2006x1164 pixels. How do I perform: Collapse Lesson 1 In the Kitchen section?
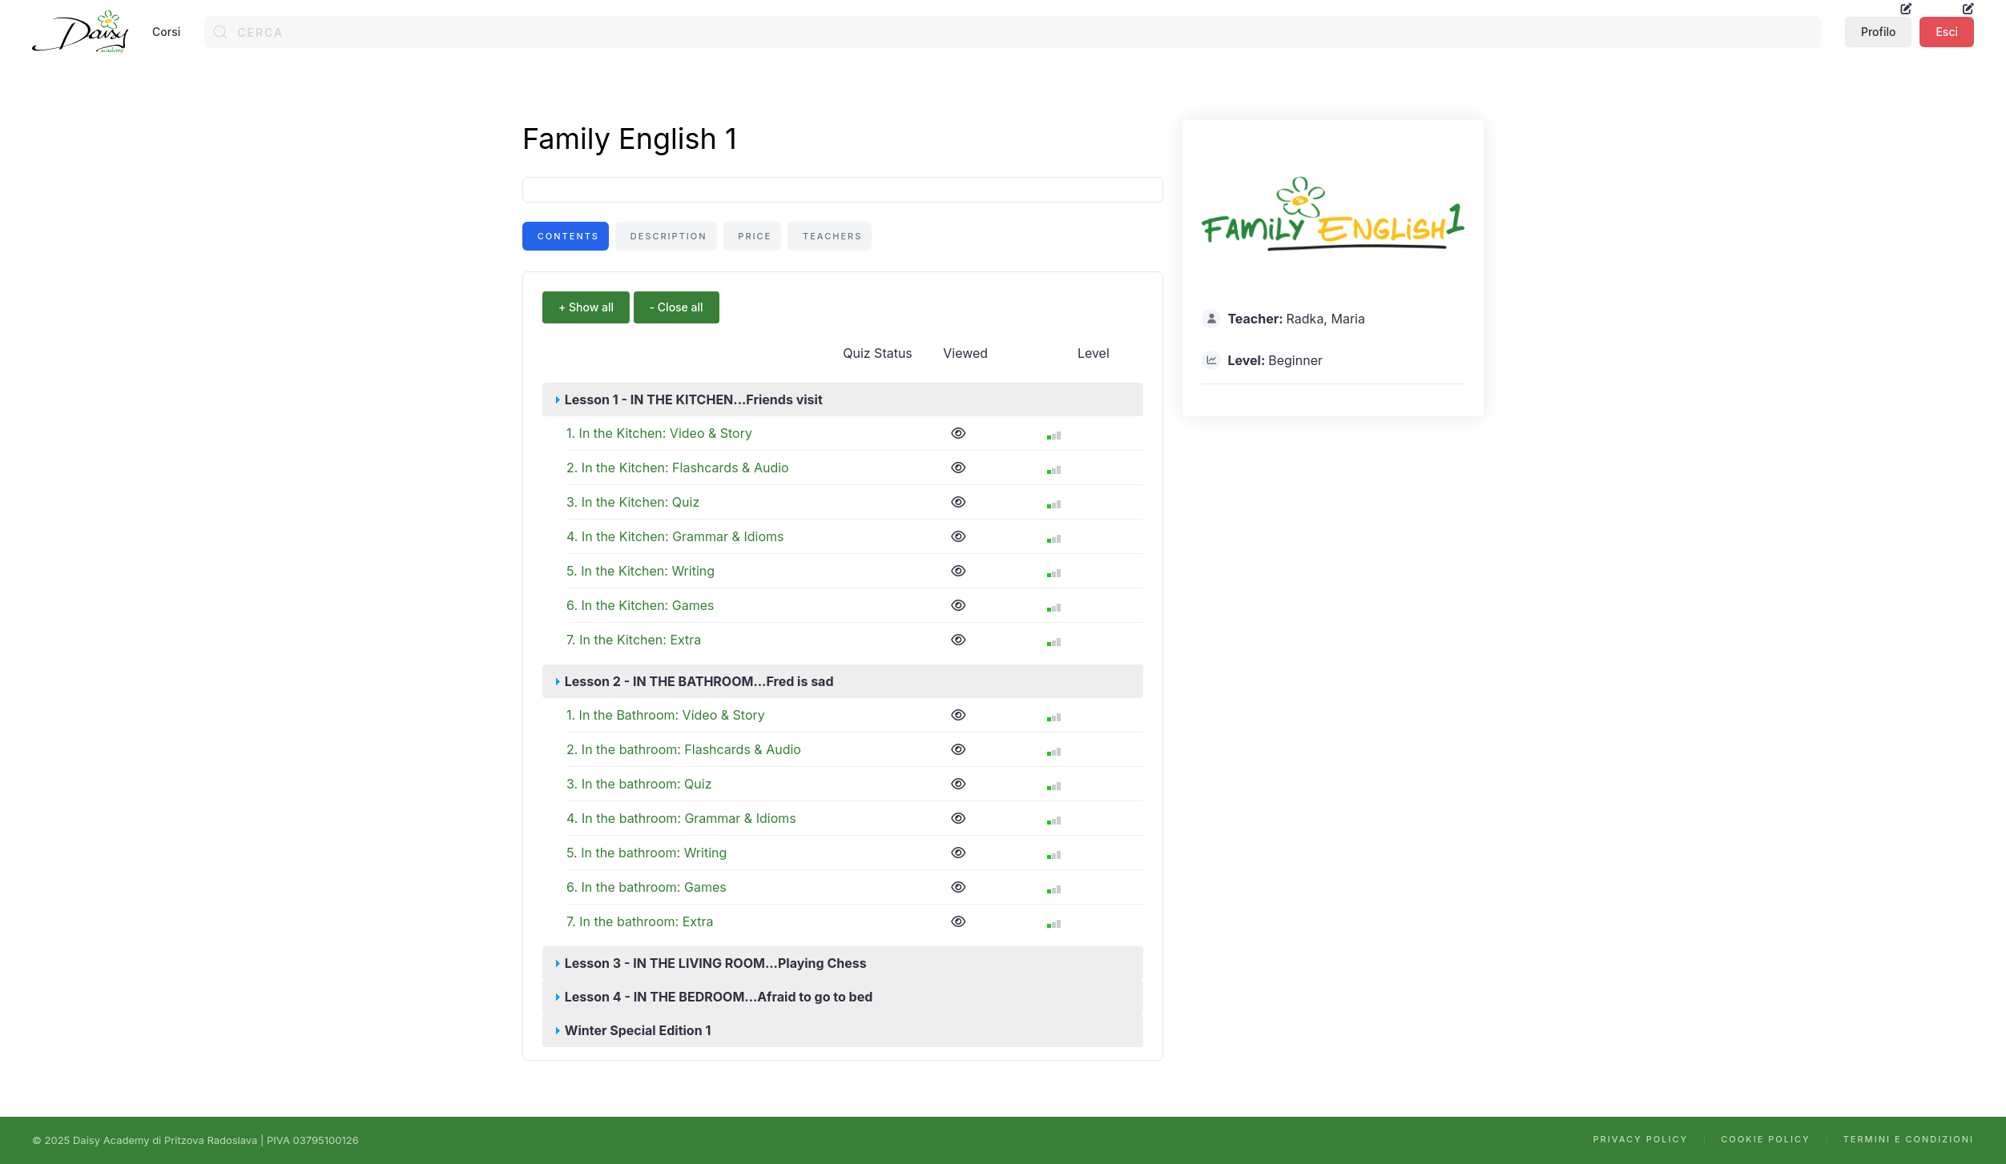pyautogui.click(x=693, y=399)
